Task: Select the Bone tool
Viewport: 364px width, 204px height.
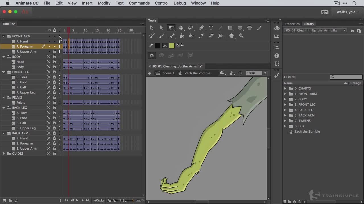Action: 172,36
